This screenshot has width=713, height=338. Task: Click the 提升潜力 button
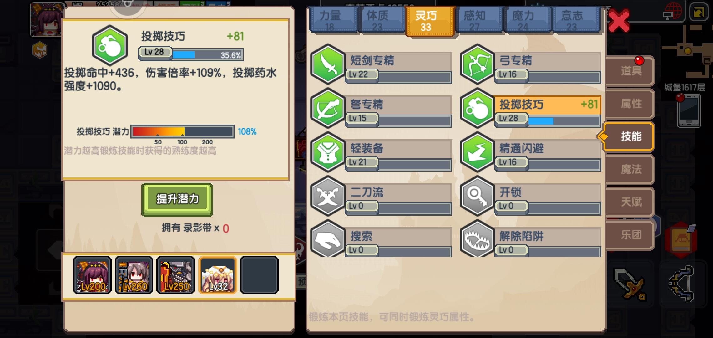click(x=177, y=199)
